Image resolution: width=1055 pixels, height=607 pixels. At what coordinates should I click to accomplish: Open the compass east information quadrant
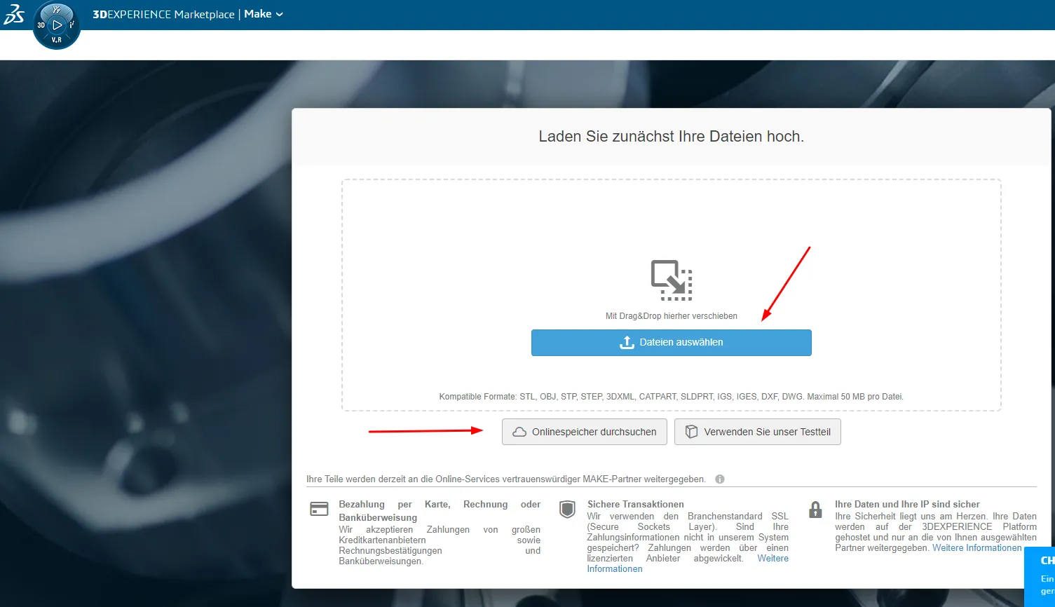[72, 25]
